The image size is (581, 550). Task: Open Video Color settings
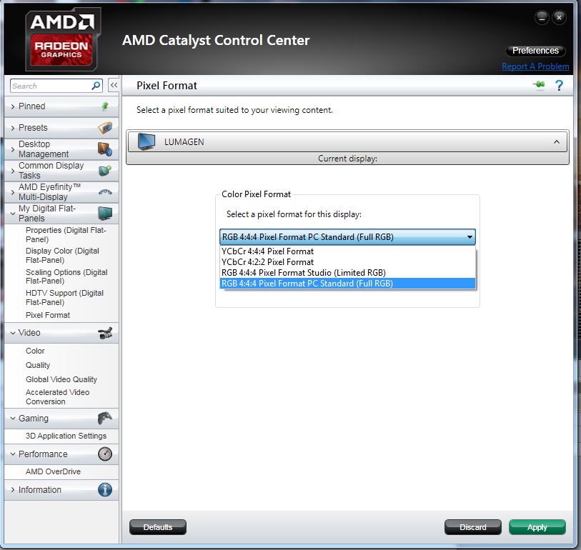35,351
